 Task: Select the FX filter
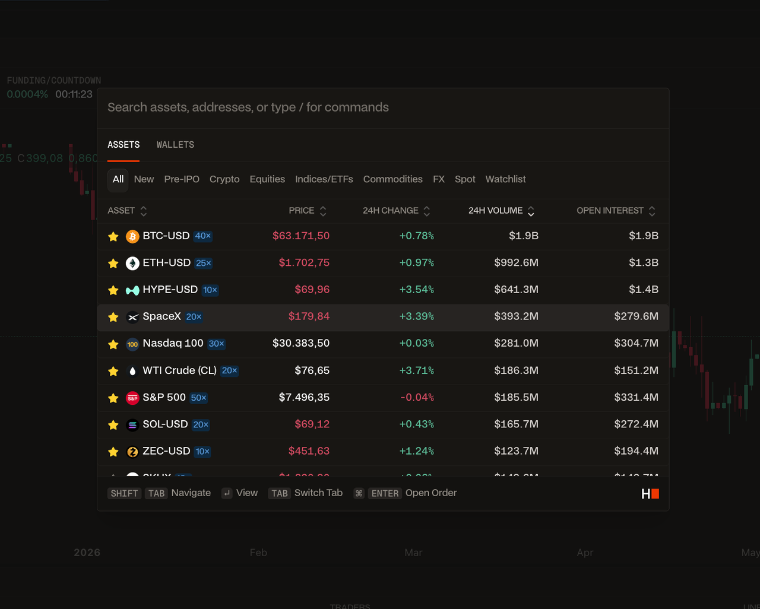coord(439,179)
